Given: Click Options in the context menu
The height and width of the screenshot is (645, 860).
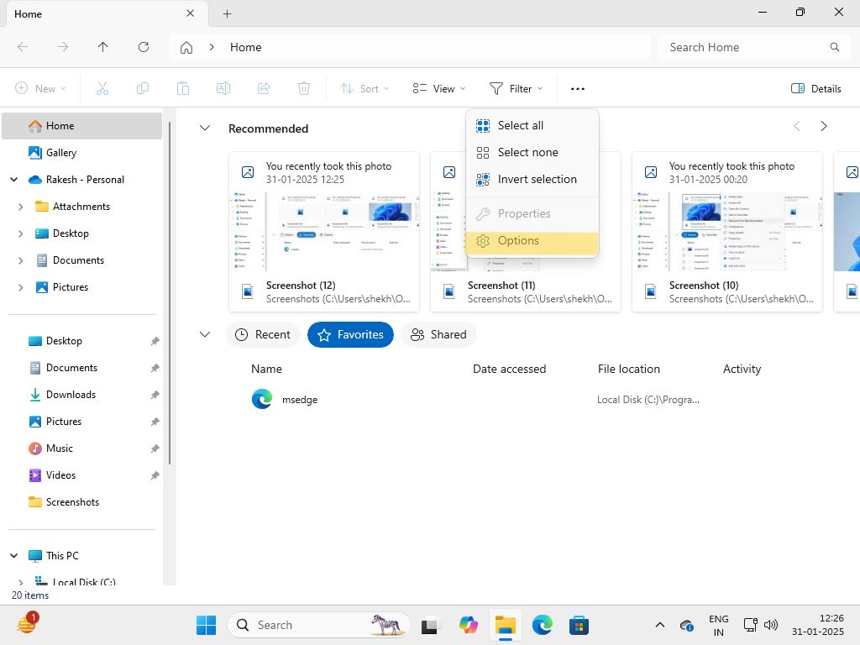Looking at the screenshot, I should click(518, 240).
